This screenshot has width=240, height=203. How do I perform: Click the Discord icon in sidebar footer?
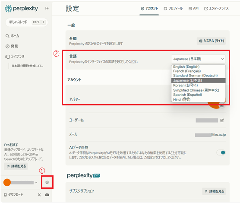click(47, 195)
